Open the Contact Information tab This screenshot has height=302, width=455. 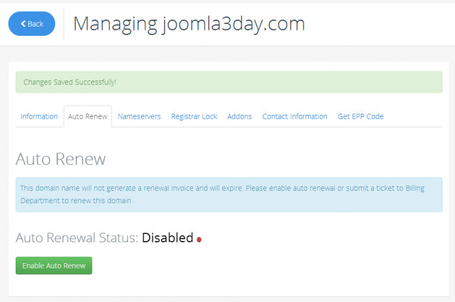(295, 116)
